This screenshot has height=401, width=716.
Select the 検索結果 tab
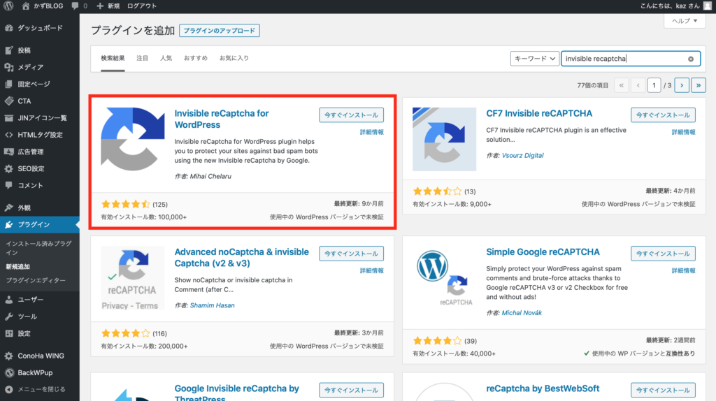click(113, 59)
